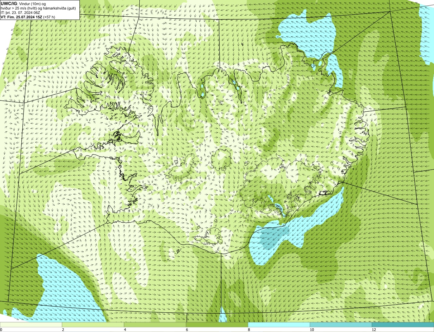This screenshot has width=434, height=332.
Task: Click the darkest teal legend swatch above 12
Action: coord(403,325)
